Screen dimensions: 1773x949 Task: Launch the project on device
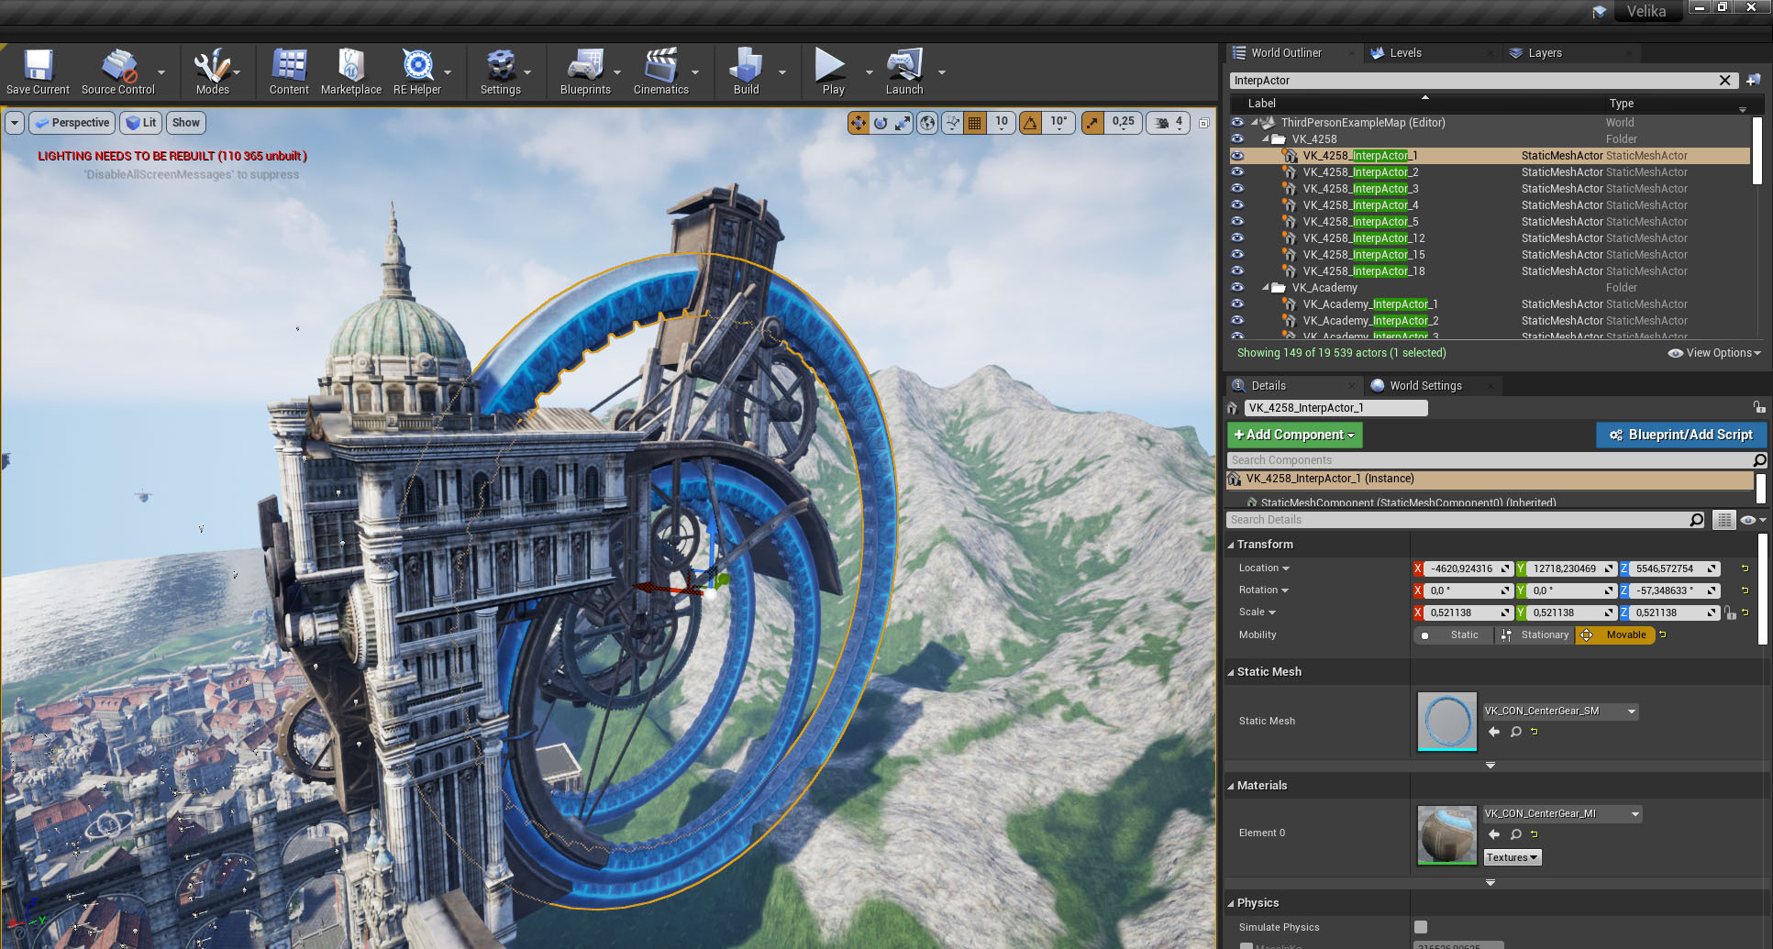tap(904, 72)
